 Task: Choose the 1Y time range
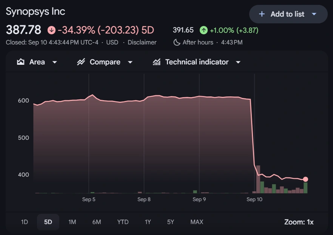[148, 222]
